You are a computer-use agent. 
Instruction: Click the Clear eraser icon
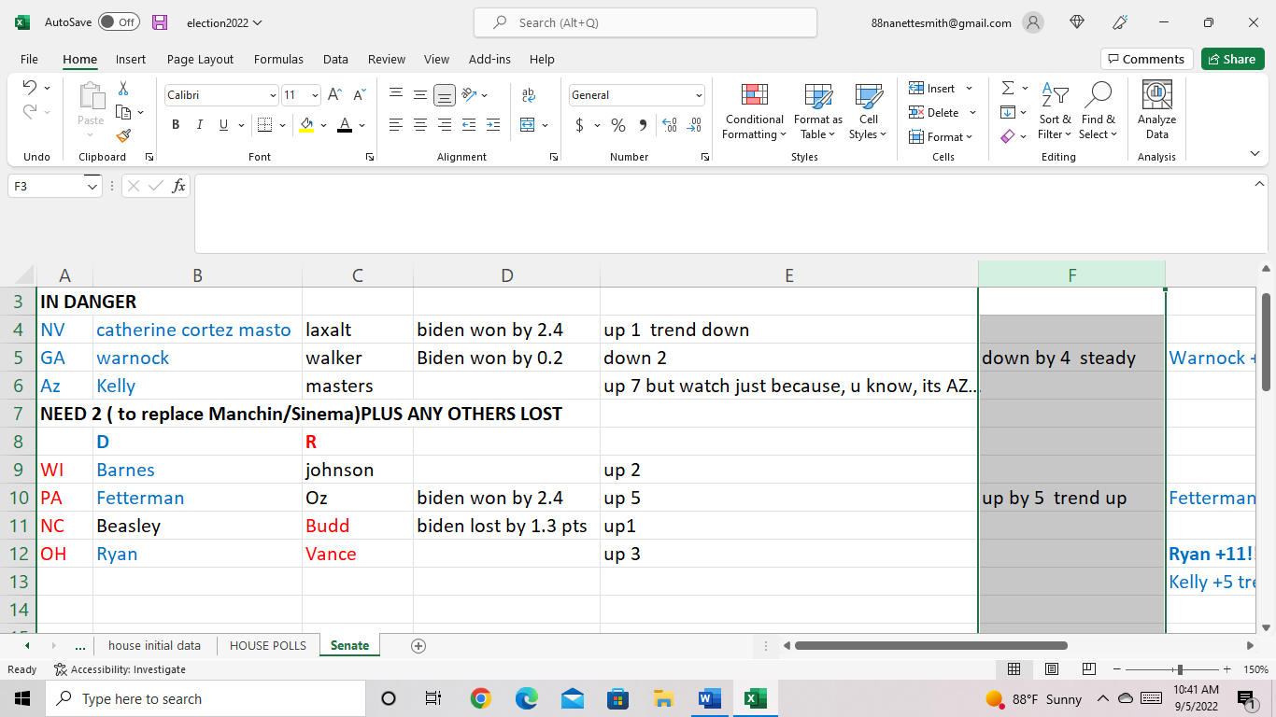(1008, 137)
